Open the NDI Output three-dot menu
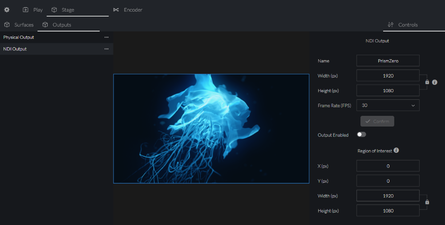 pyautogui.click(x=106, y=49)
